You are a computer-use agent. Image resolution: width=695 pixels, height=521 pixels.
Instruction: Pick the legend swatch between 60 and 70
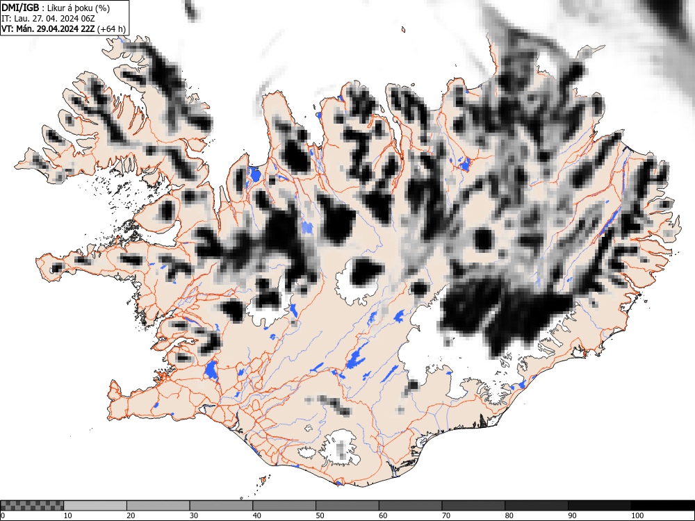click(411, 506)
